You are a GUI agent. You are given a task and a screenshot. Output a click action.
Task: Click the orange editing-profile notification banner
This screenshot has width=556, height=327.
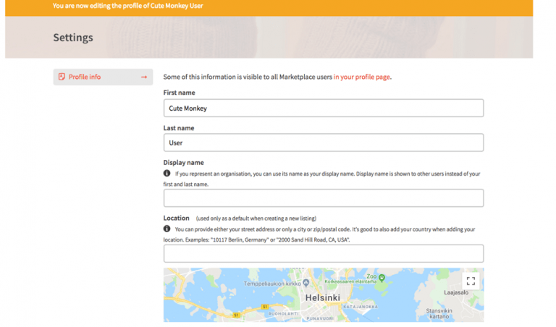[269, 8]
